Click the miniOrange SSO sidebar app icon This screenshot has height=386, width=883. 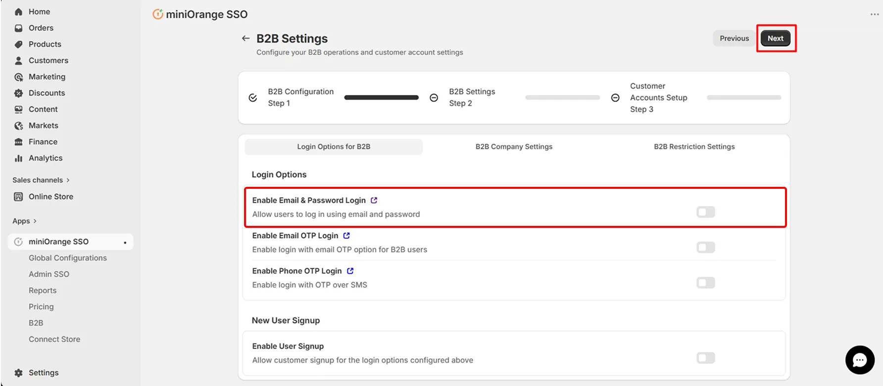(18, 242)
